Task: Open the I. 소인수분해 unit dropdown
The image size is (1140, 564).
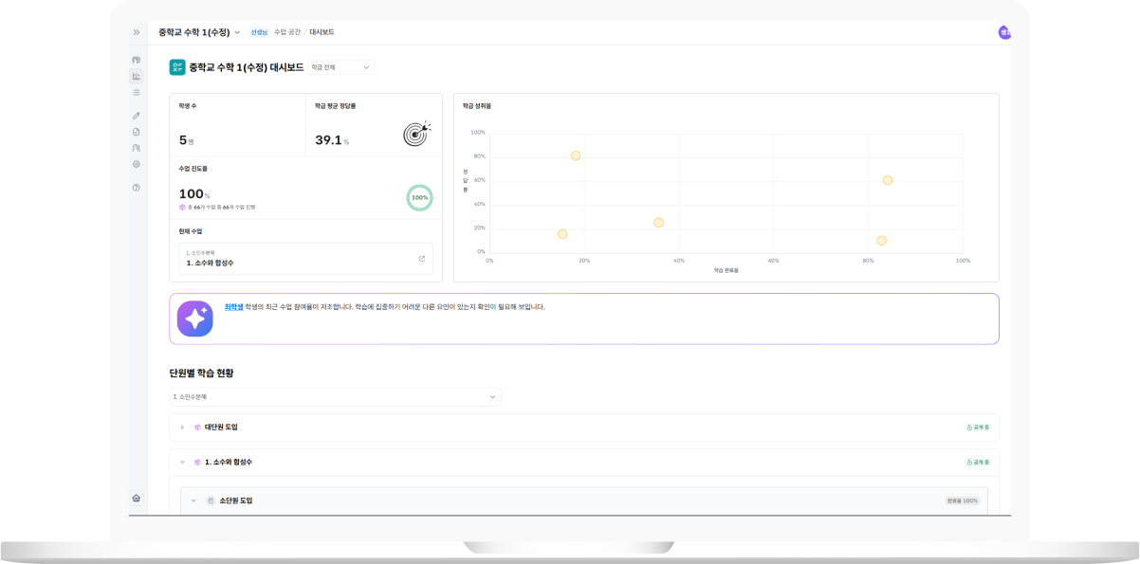Action: pos(335,397)
